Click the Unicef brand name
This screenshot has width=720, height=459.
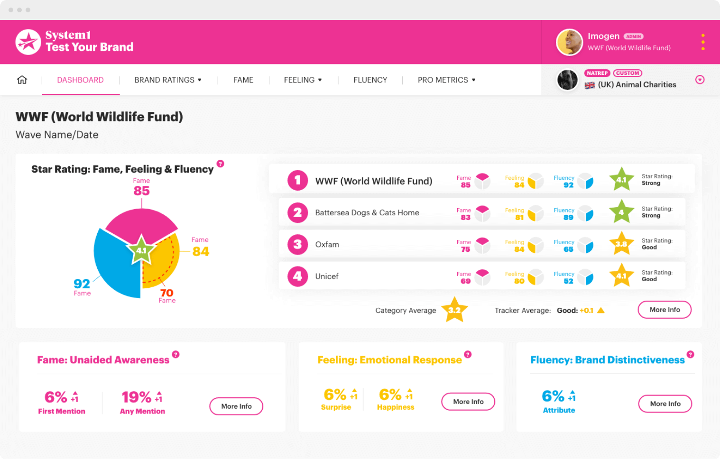[x=327, y=276]
